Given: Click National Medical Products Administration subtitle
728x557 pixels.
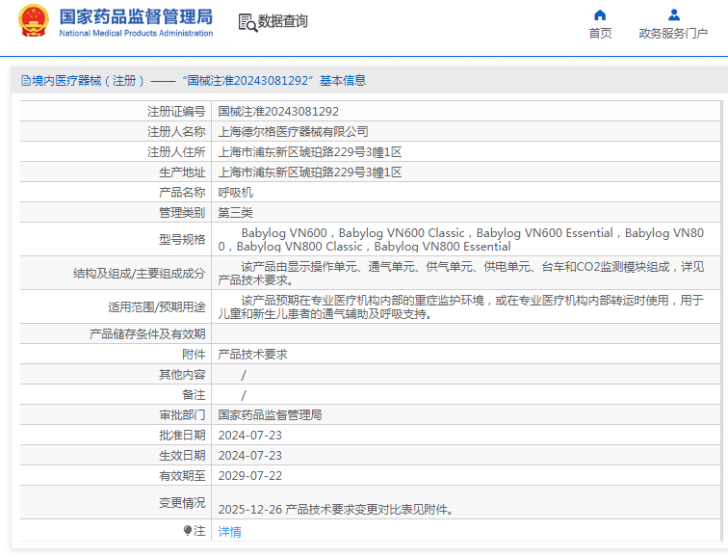Looking at the screenshot, I should click(136, 34).
